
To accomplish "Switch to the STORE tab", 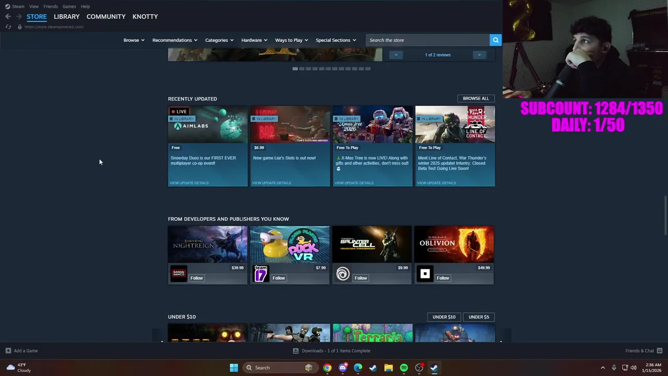I will pos(37,17).
